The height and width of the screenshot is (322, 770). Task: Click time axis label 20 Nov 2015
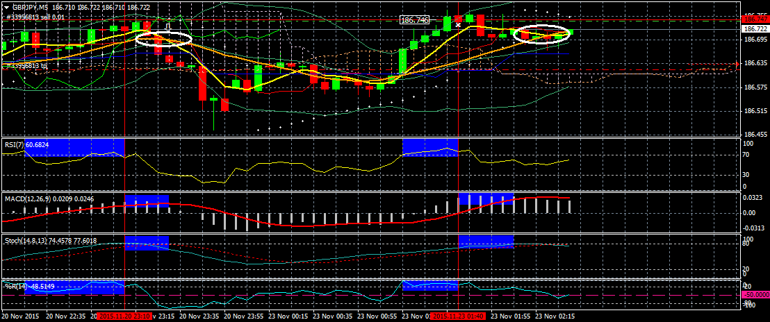pos(21,316)
